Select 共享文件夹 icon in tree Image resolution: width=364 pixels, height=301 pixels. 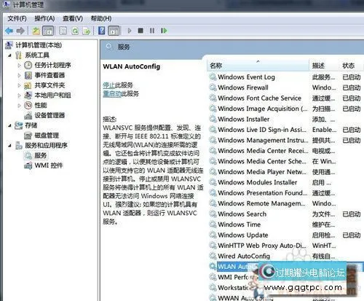coord(28,85)
